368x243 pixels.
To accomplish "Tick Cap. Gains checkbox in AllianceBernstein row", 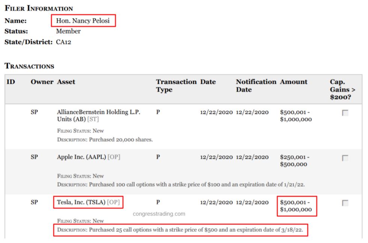I will (x=345, y=113).
